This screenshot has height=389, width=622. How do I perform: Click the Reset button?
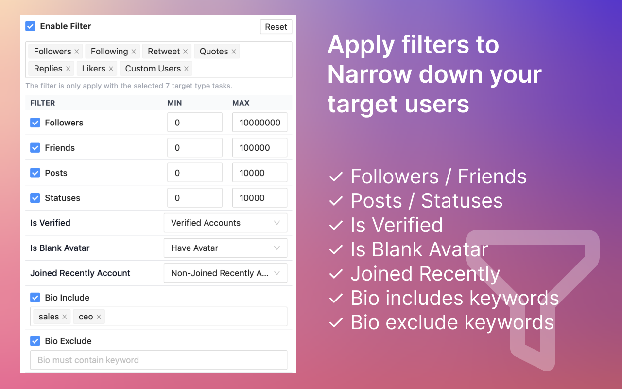(276, 27)
